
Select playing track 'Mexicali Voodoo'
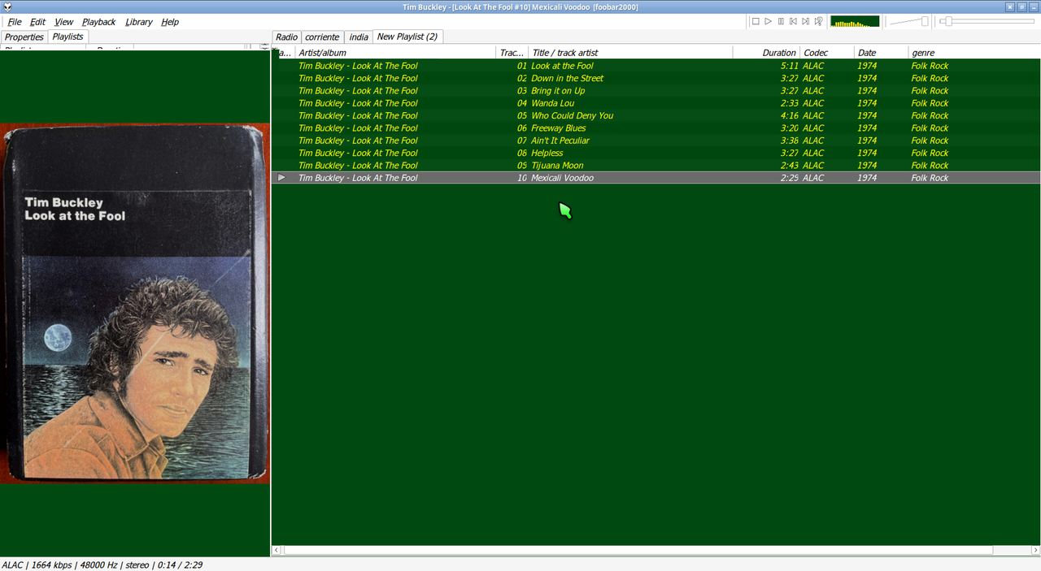(656, 178)
